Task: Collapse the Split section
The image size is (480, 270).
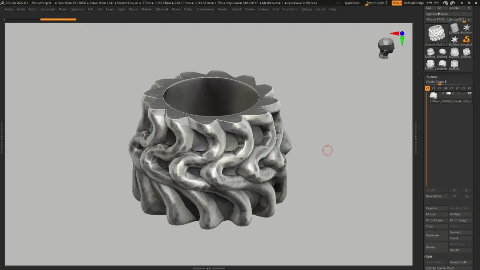Action: [x=429, y=256]
